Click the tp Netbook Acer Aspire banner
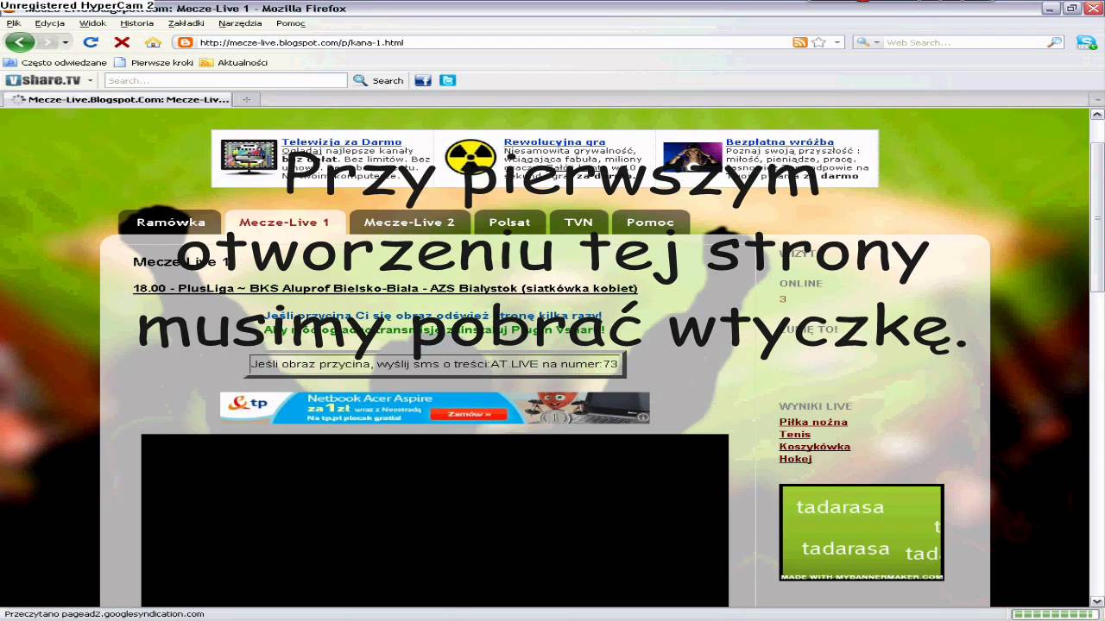This screenshot has width=1105, height=621. 434,408
